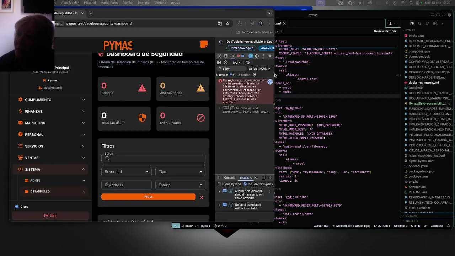Image resolution: width=455 pixels, height=256 pixels.
Task: Open docker-compose.yml in the file explorer
Action: click(x=424, y=82)
